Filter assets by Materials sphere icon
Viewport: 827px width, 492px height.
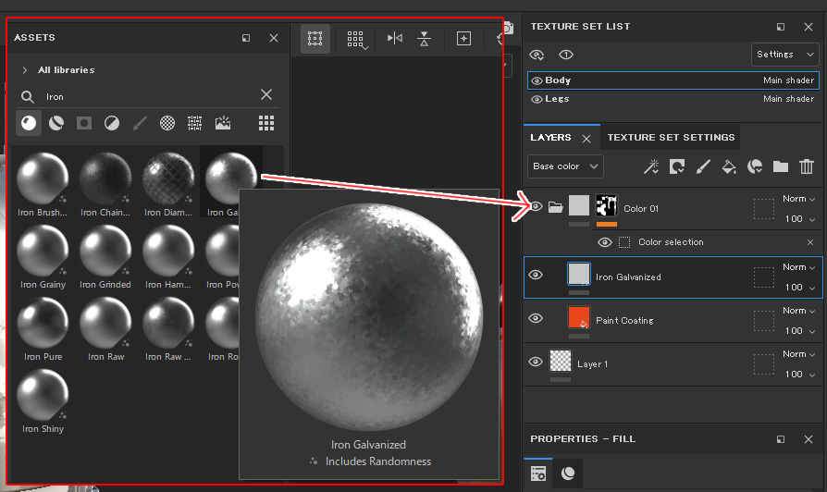(29, 123)
